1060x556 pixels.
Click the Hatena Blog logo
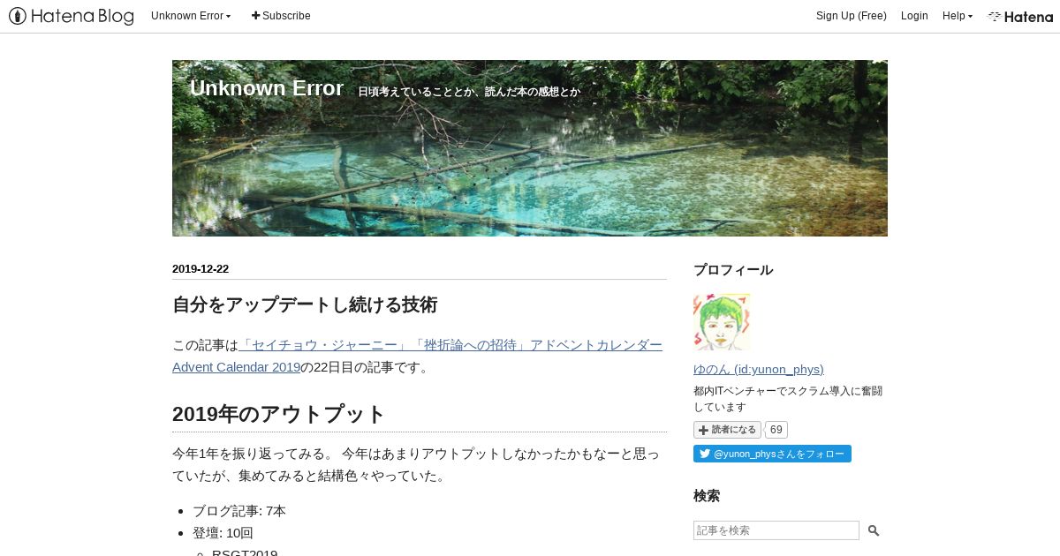point(72,16)
